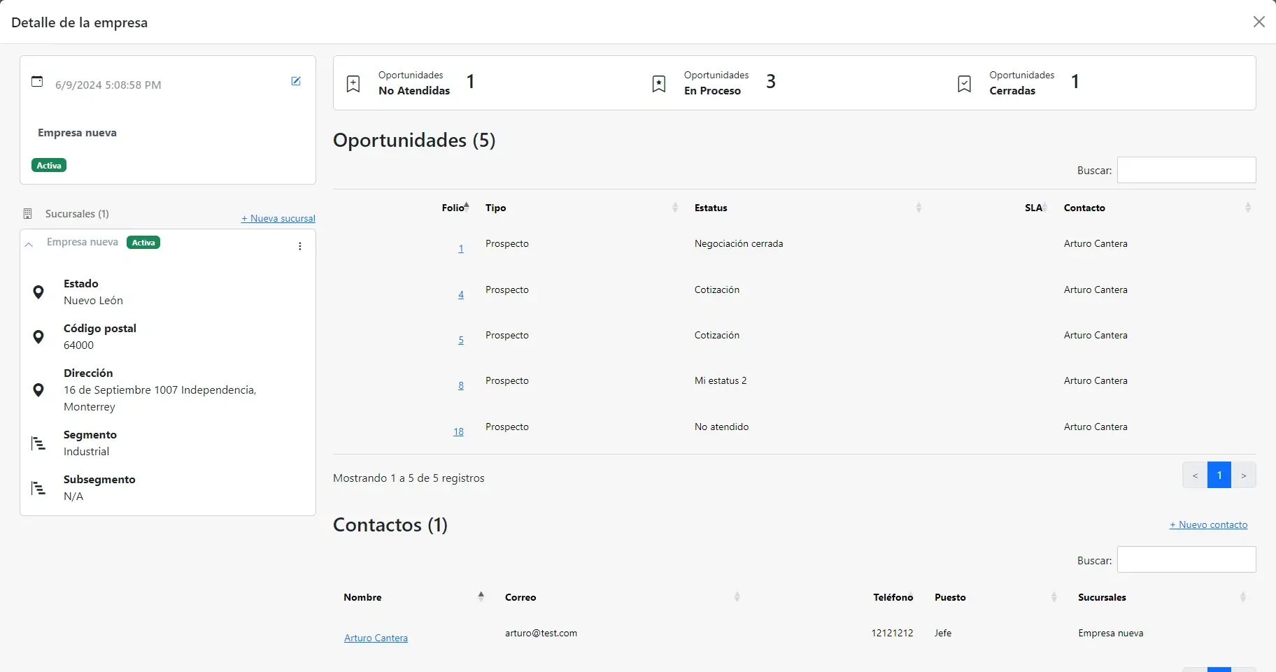Click the calendar icon beside creation date
Image resolution: width=1276 pixels, height=672 pixels.
pos(37,81)
